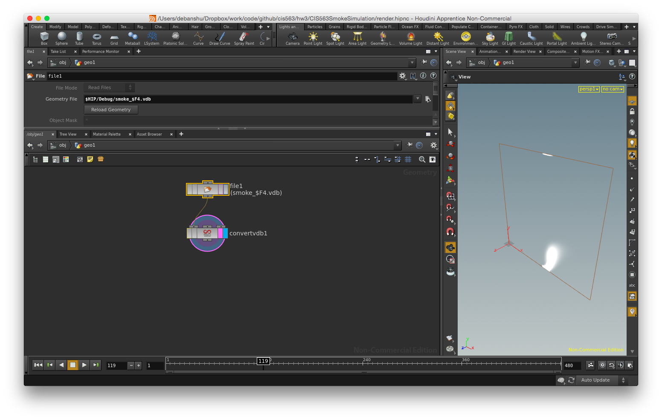
Task: Open the File Mode dropdown
Action: 109,87
